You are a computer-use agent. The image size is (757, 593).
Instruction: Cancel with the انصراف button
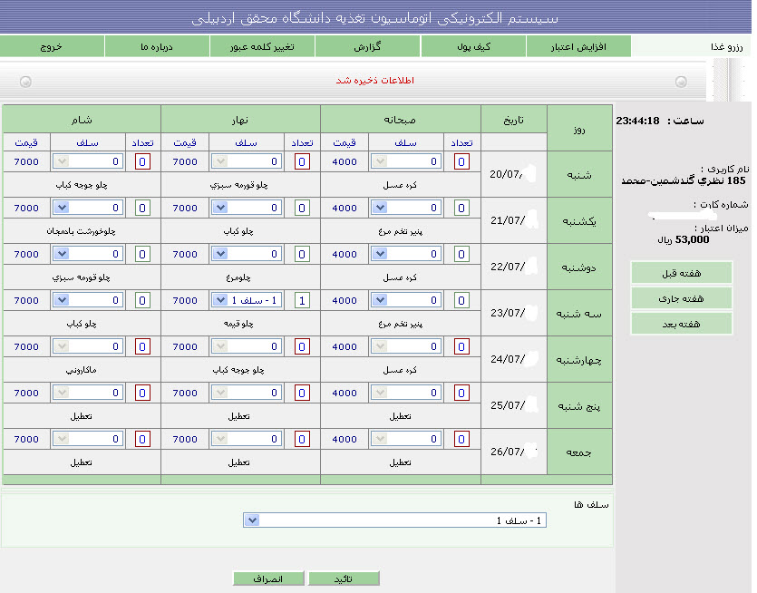coord(268,578)
